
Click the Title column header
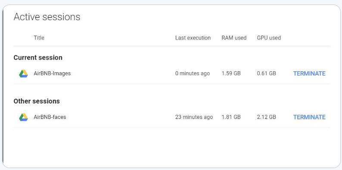tap(39, 38)
